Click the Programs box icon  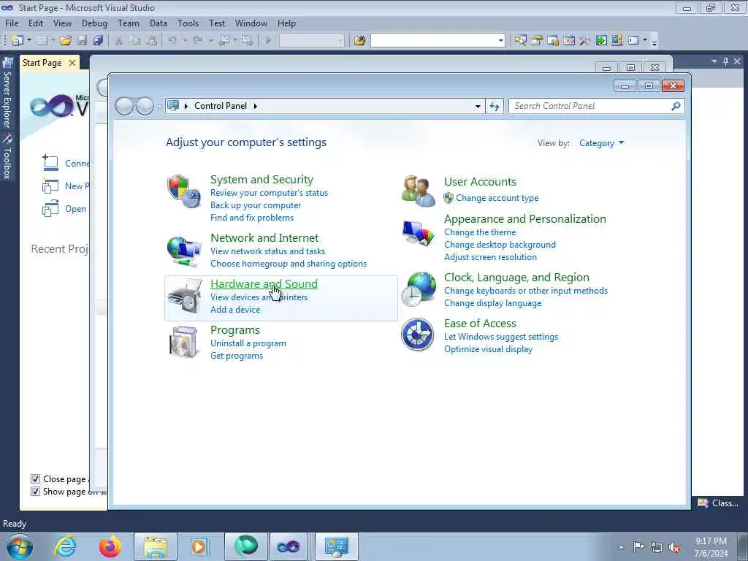(x=184, y=342)
